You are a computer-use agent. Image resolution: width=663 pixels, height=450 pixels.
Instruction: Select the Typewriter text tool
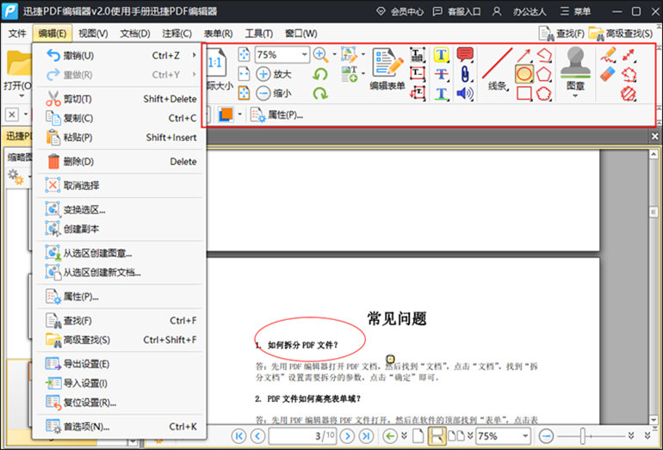click(417, 55)
